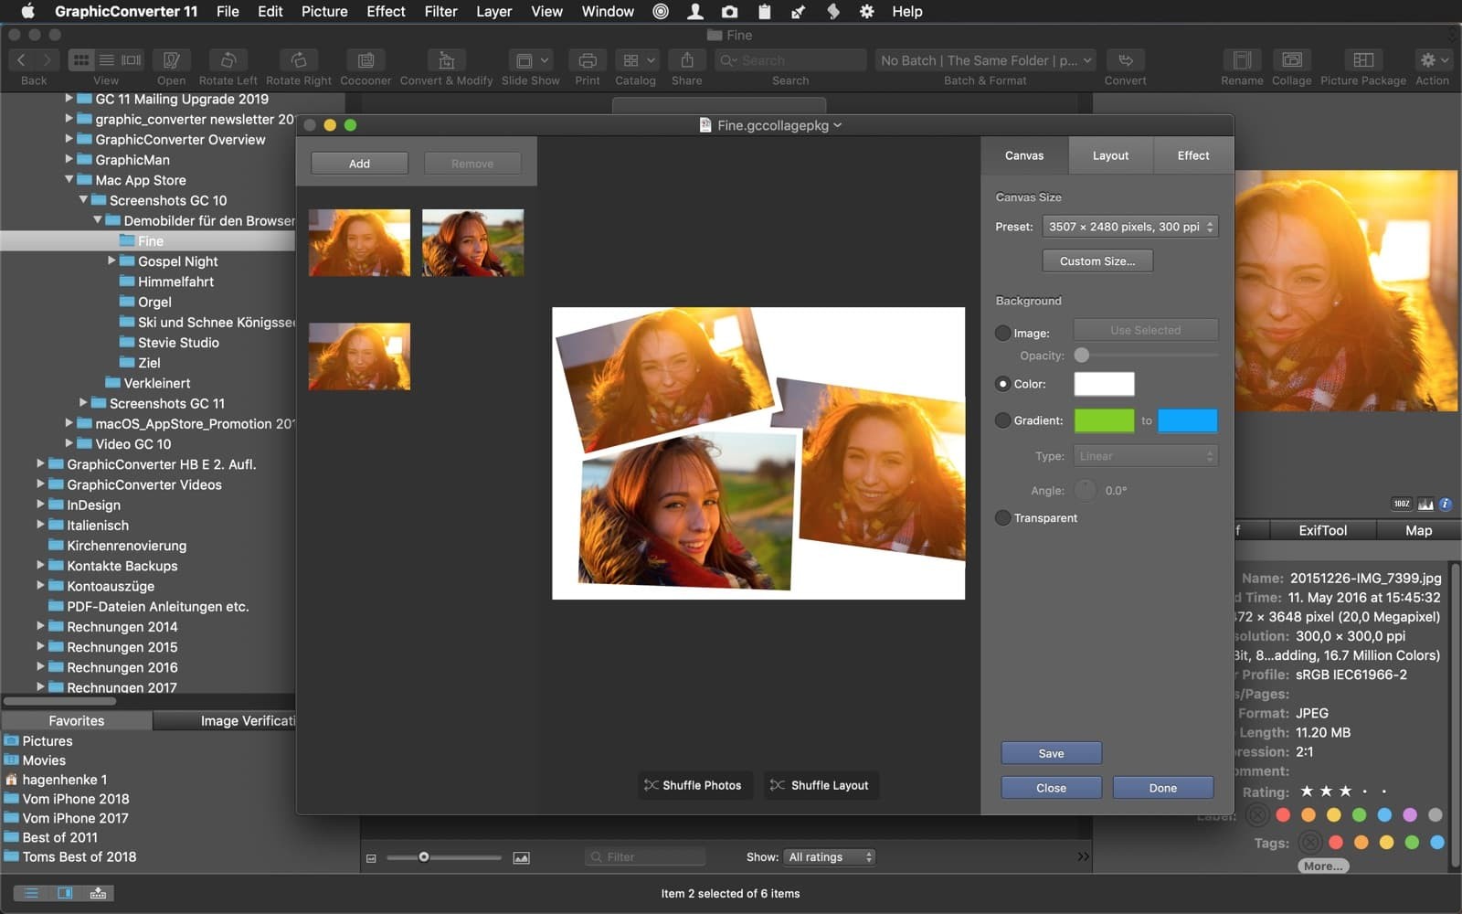Switch to the Layout tab
This screenshot has width=1462, height=914.
click(1110, 155)
